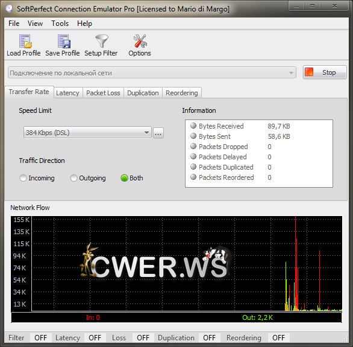Click the Speed Limit heading
This screenshot has height=347, width=353.
(x=36, y=110)
